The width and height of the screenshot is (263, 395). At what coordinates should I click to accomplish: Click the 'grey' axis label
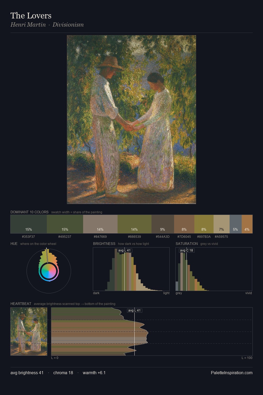pos(179,293)
